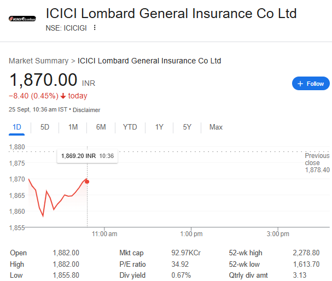Viewport: 332px width, 281px height.
Task: Select the 1D time range tab
Action: tap(17, 127)
